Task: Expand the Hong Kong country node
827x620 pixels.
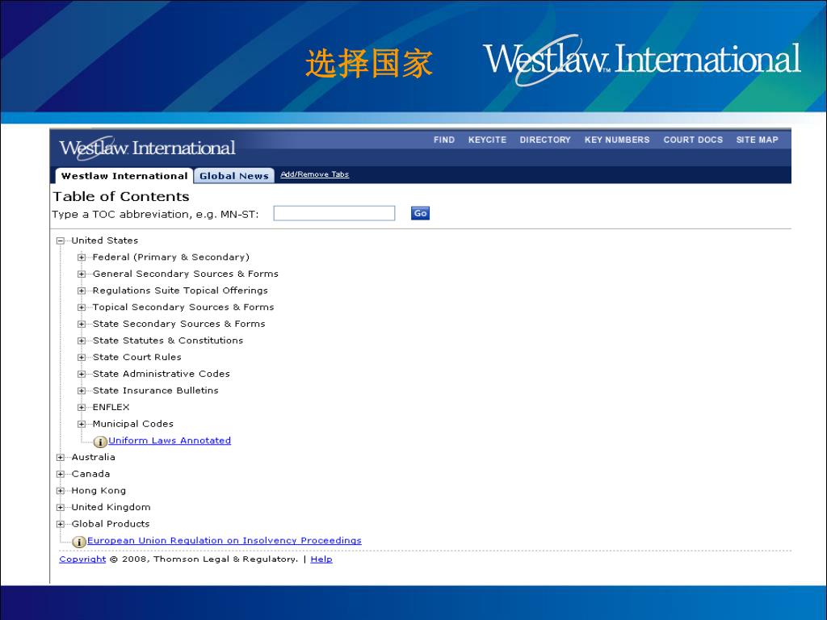Action: pos(60,491)
